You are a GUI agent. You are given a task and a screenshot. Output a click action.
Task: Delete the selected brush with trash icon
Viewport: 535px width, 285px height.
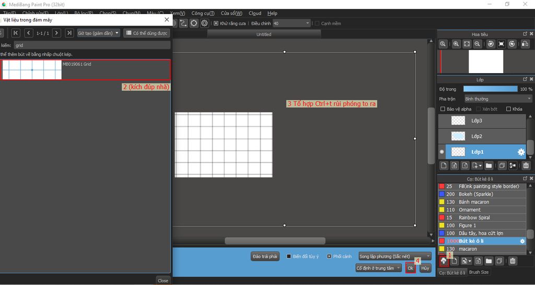pos(513,260)
